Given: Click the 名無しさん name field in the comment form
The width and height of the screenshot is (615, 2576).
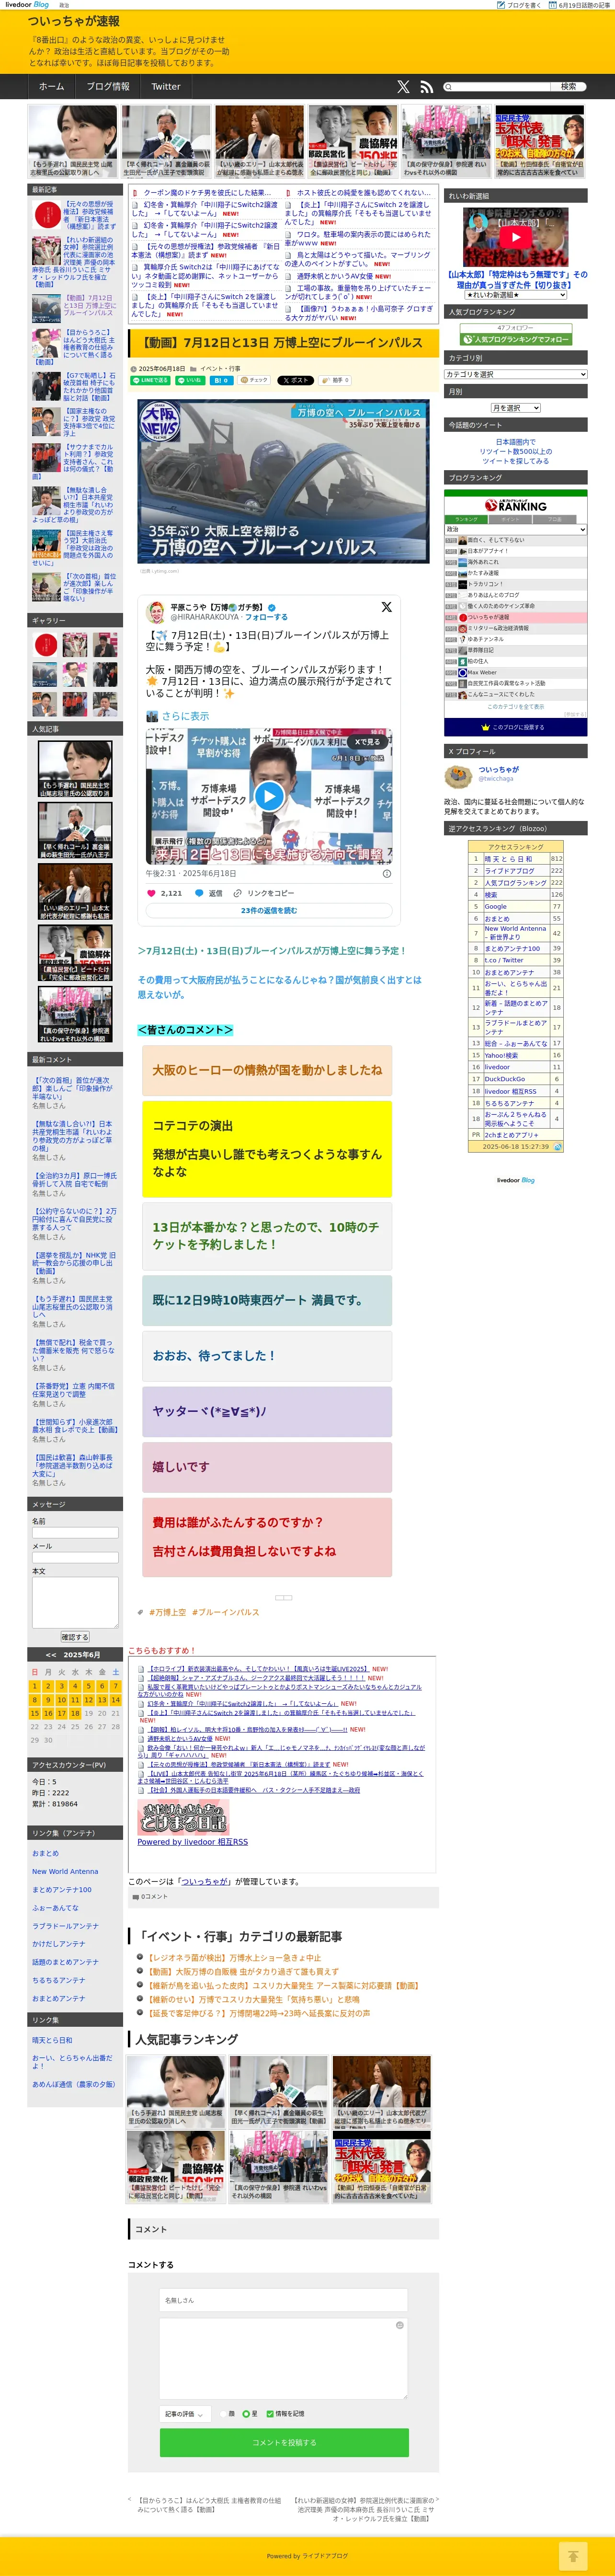Looking at the screenshot, I should coord(284,2300).
